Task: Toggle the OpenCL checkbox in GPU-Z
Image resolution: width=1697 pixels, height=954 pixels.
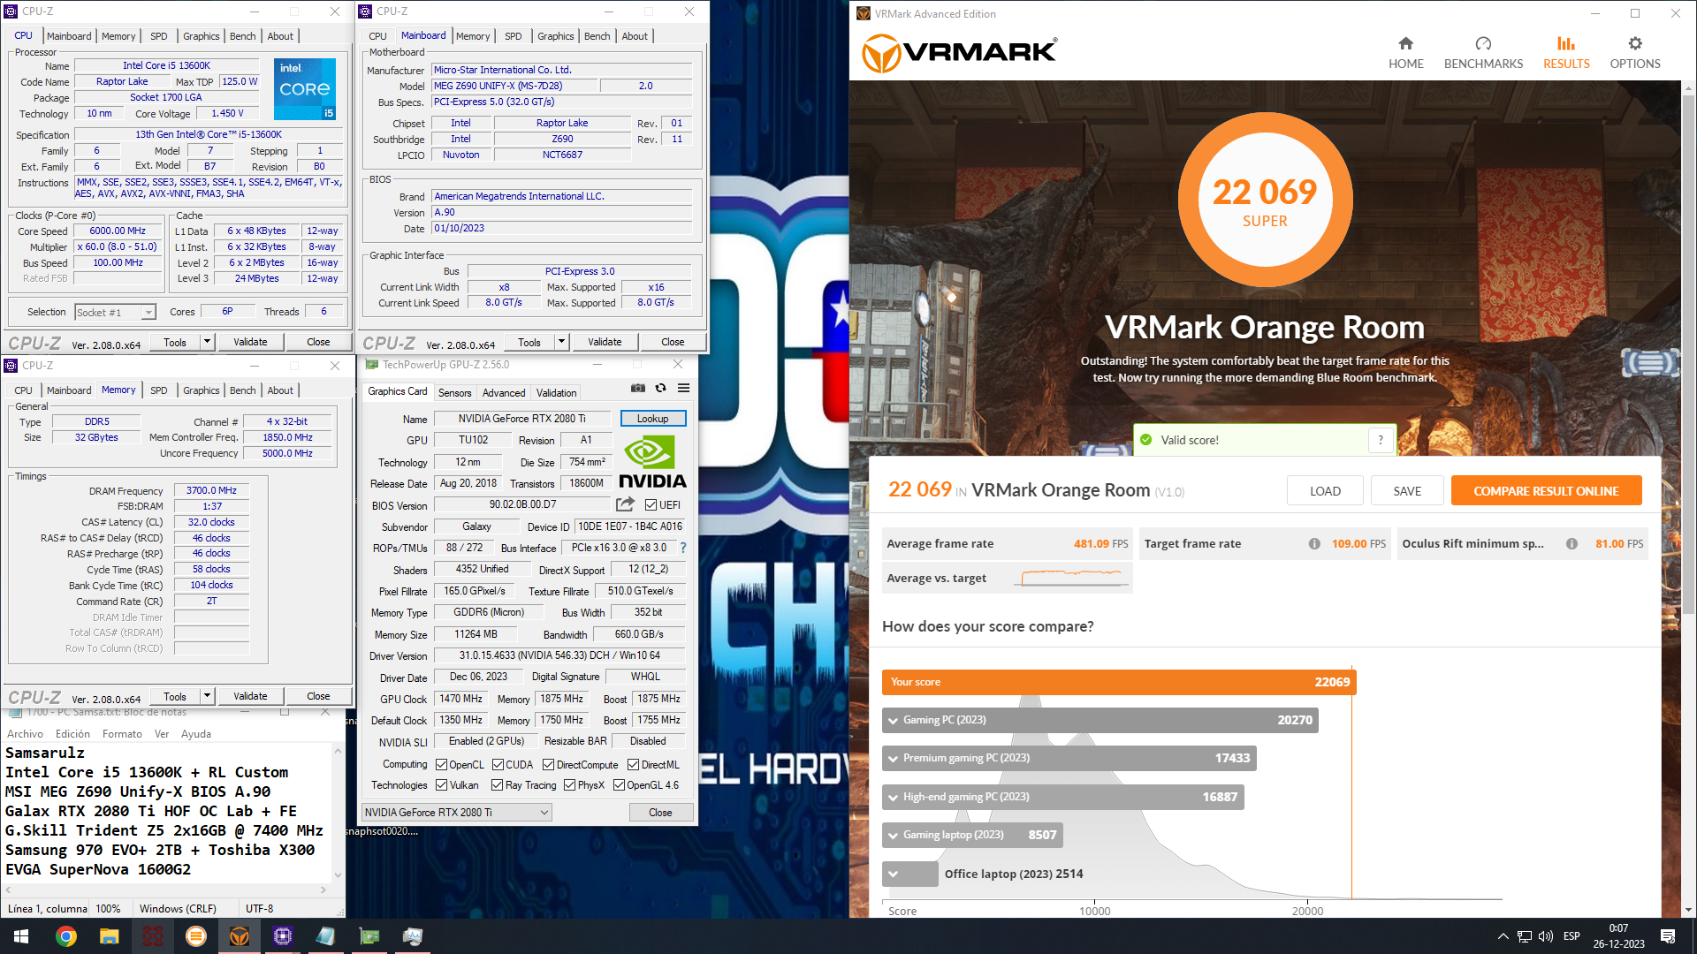Action: (x=441, y=765)
